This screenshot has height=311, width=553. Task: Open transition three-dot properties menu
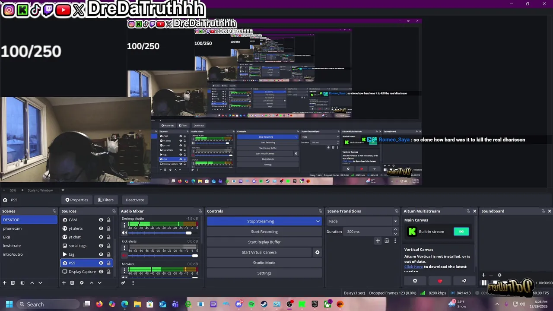click(395, 241)
